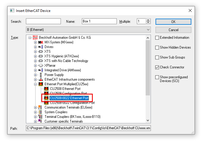Click the Customer specific Terminals icon

pos(40,121)
